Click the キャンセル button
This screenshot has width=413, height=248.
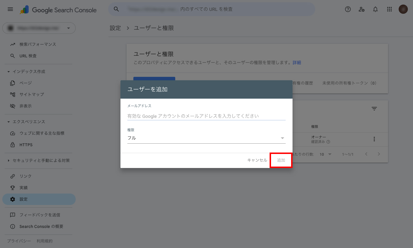click(257, 160)
